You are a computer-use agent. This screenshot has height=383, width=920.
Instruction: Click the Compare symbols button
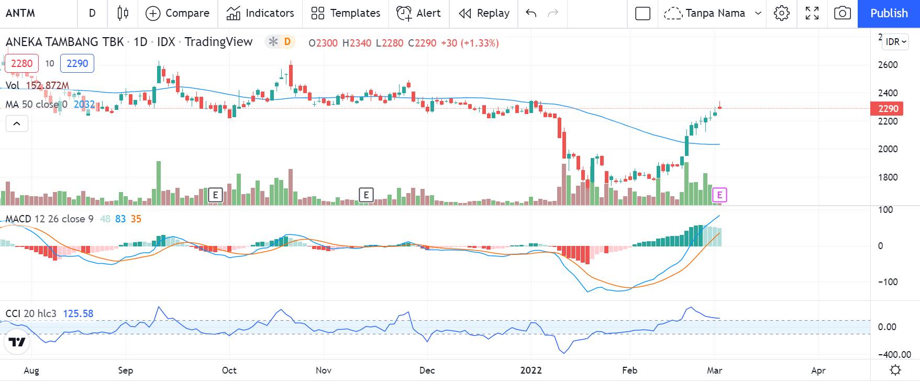[x=177, y=13]
